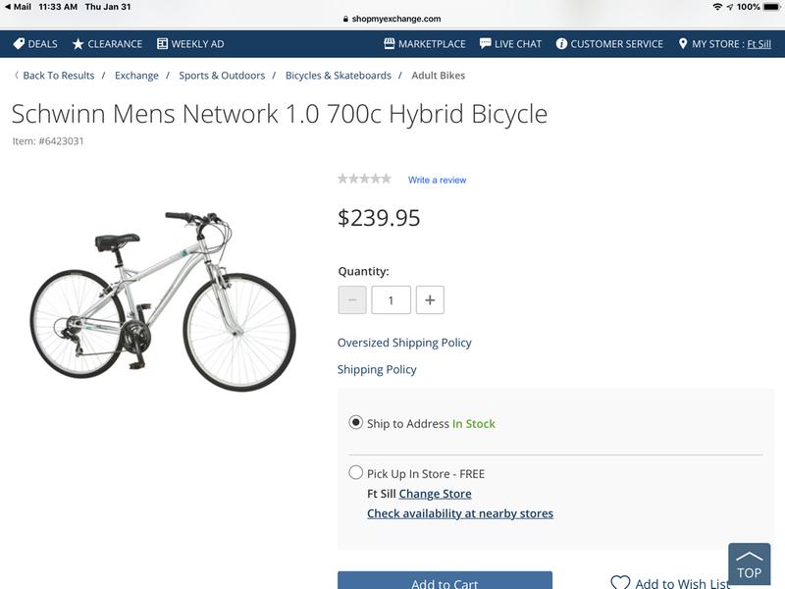Click the Write a review link

point(437,180)
